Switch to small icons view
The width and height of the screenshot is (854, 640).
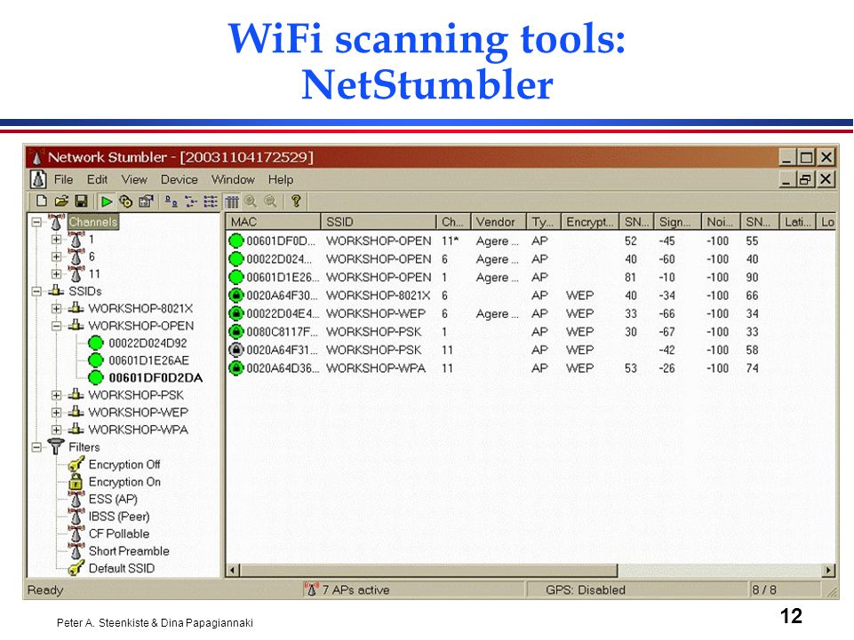click(191, 201)
